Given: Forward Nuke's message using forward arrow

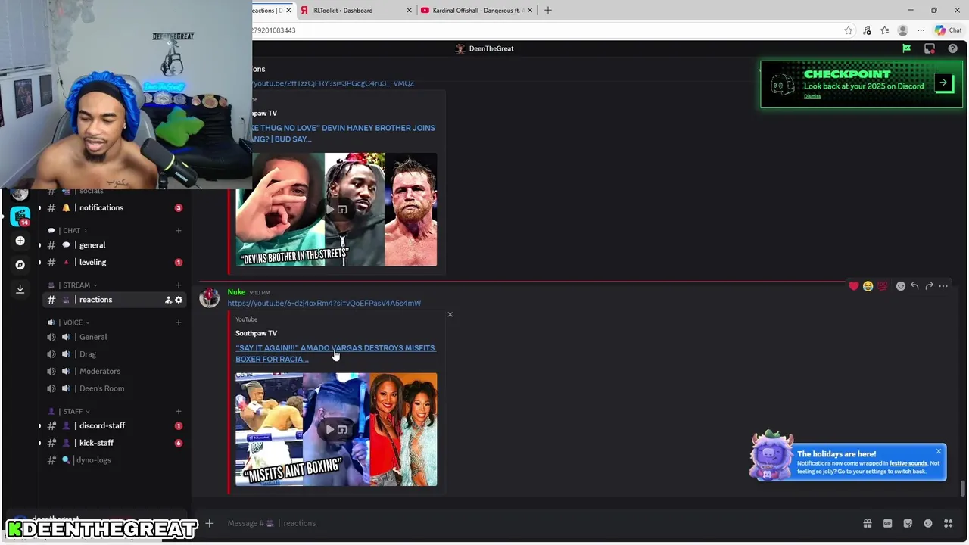Looking at the screenshot, I should pyautogui.click(x=929, y=286).
